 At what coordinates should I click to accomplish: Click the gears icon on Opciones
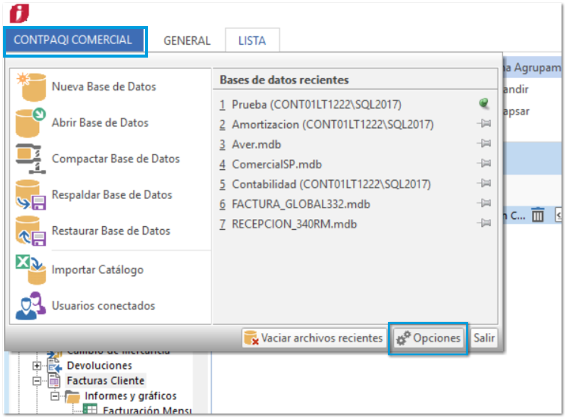pos(404,338)
